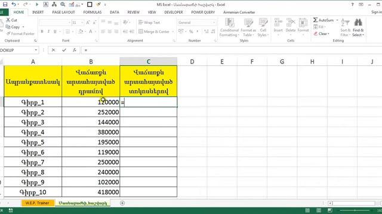382x214 pixels.
Task: Switch to Page Layout view in status bar
Action: pyautogui.click(x=319, y=210)
